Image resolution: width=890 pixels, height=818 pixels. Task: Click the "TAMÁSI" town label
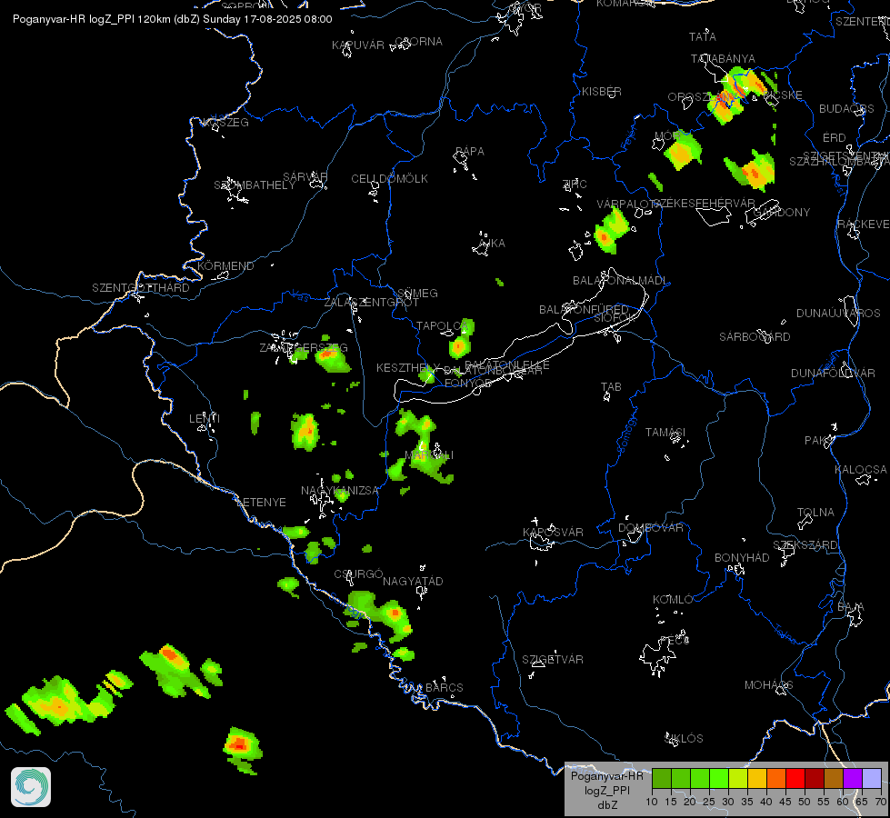[665, 433]
